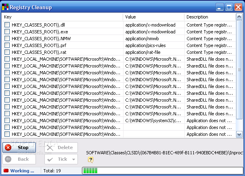Viewport: 245px width, 176px height.
Task: Tick the checkbox in the C:\WINDOWS\system32 row
Action: [x=7, y=121]
